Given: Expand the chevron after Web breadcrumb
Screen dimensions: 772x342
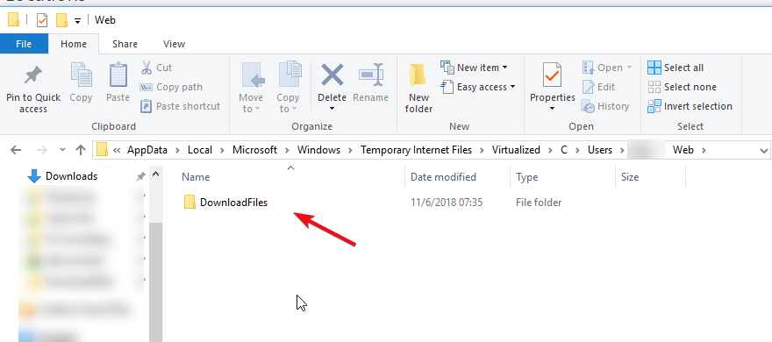Looking at the screenshot, I should tap(704, 150).
